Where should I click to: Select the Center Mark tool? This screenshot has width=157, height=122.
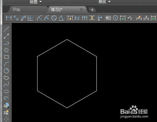pyautogui.click(x=115, y=18)
